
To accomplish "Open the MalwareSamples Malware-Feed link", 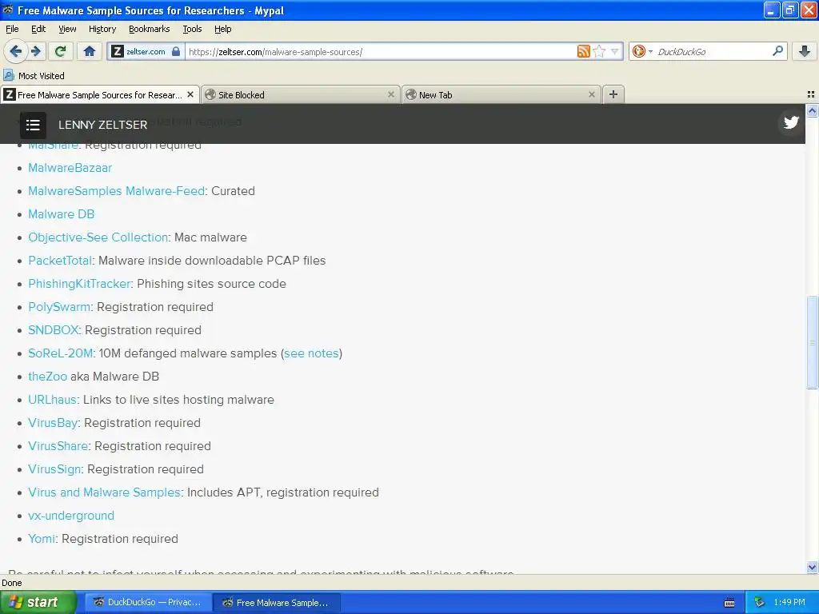I will [x=117, y=190].
